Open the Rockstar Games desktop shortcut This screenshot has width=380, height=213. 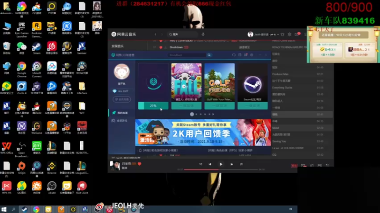click(x=37, y=29)
